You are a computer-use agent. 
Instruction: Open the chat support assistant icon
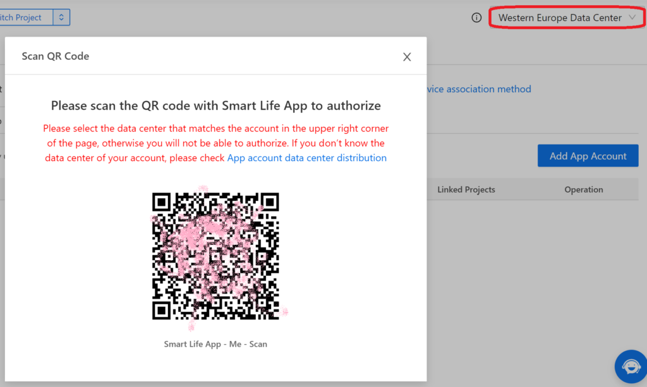click(x=630, y=366)
